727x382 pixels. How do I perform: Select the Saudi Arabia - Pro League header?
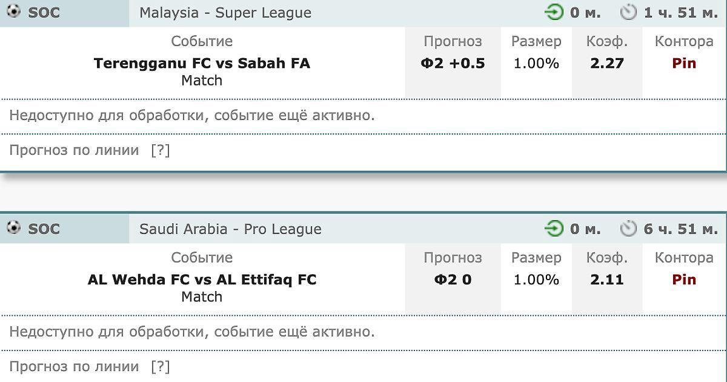point(230,229)
